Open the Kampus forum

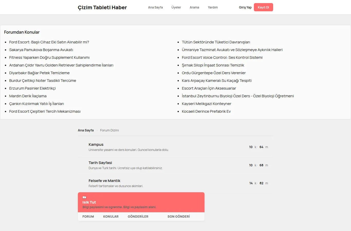[96, 145]
